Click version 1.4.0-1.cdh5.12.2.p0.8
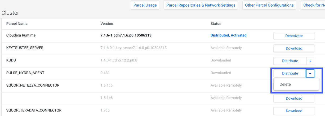 tap(119, 60)
